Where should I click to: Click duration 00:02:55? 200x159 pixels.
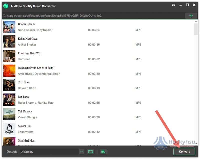94,103
